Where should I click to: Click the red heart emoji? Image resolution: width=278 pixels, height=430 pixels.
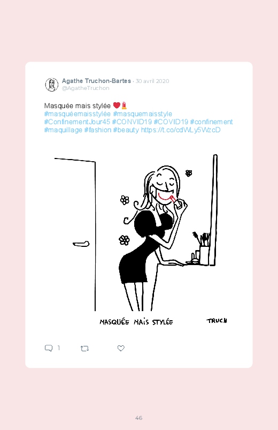point(117,105)
